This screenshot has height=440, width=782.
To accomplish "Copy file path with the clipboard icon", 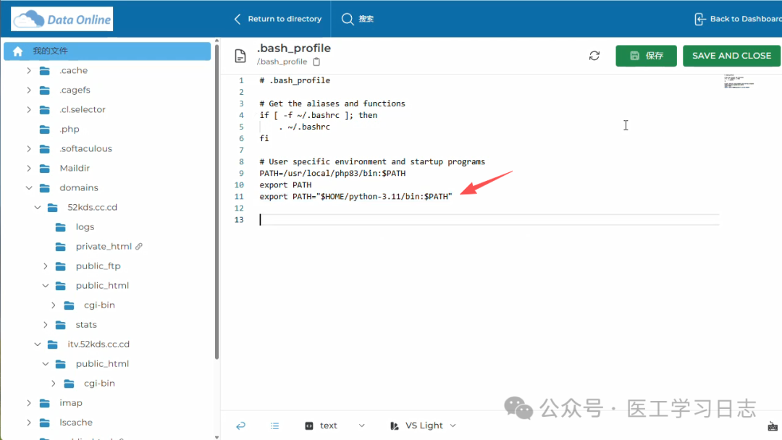I will click(316, 62).
